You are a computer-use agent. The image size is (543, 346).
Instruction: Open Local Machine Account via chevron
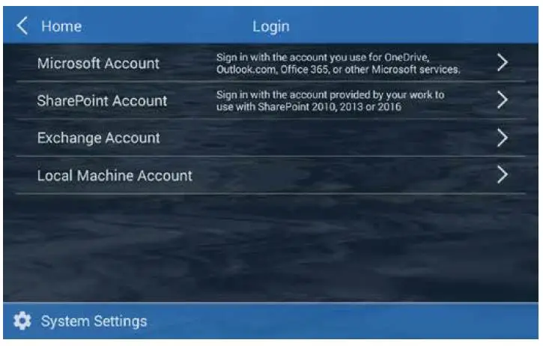(503, 174)
